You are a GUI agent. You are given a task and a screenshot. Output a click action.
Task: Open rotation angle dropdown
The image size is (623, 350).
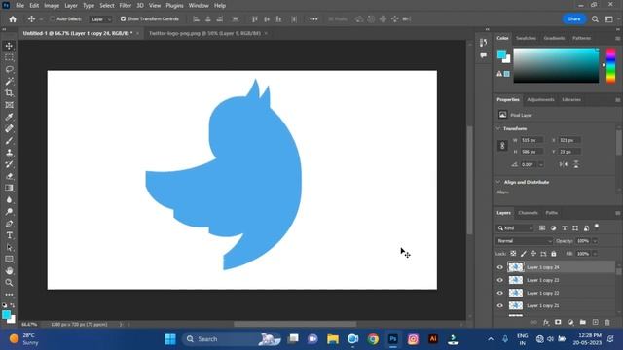(x=540, y=164)
